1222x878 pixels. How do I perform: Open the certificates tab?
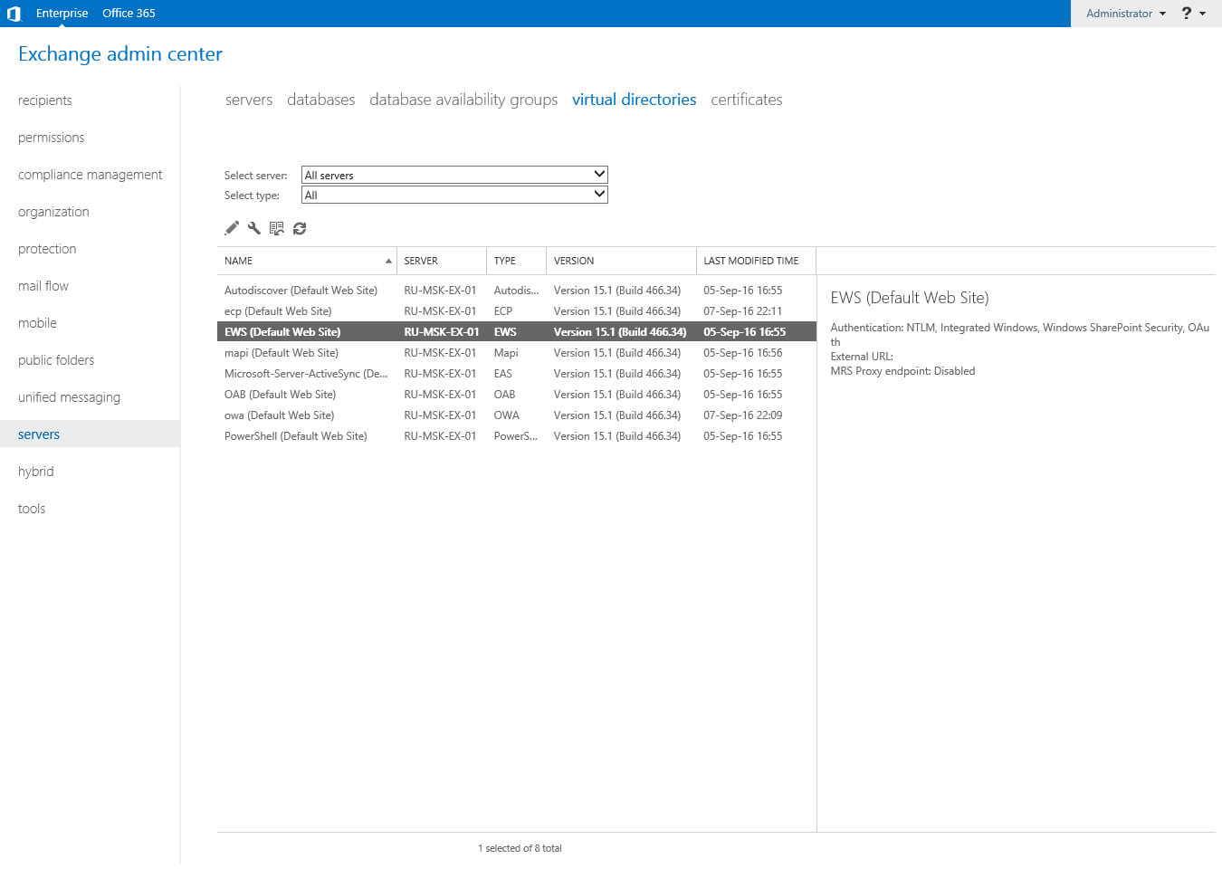pos(747,100)
